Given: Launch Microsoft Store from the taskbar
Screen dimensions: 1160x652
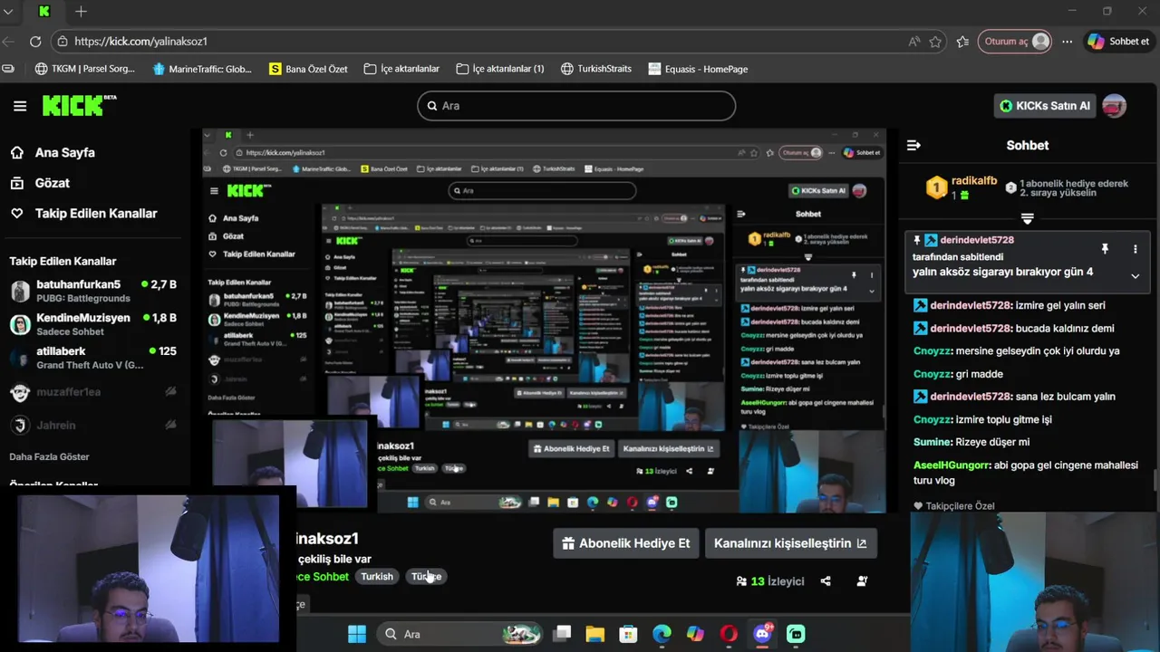Looking at the screenshot, I should (628, 634).
